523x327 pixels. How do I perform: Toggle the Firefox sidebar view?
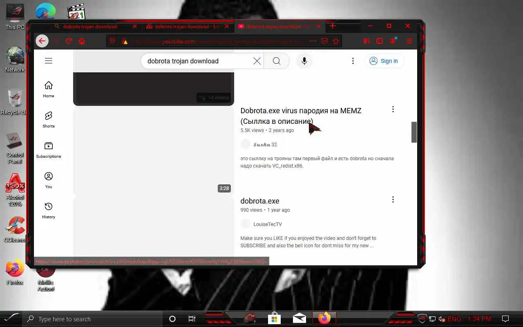[x=380, y=41]
